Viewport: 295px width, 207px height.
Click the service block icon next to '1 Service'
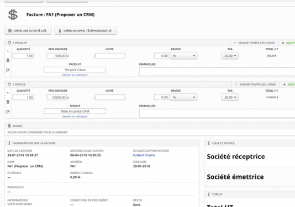(x=9, y=84)
